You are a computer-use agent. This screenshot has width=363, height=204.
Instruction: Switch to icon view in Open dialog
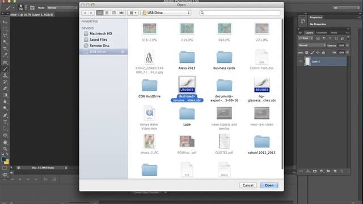click(x=100, y=13)
